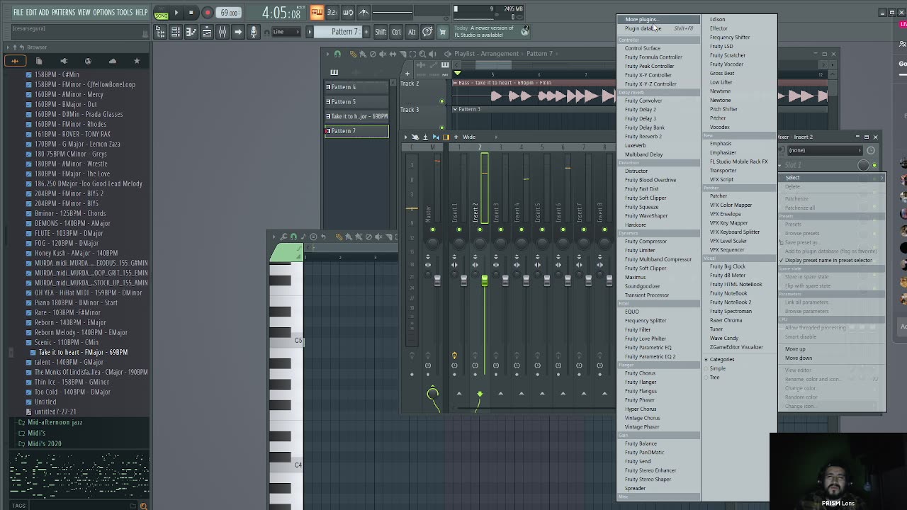Toggle the Slot 1 enable LED
The height and width of the screenshot is (510, 907).
point(874,166)
